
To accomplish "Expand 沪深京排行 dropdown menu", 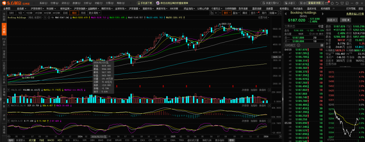I will (x=38, y=8).
